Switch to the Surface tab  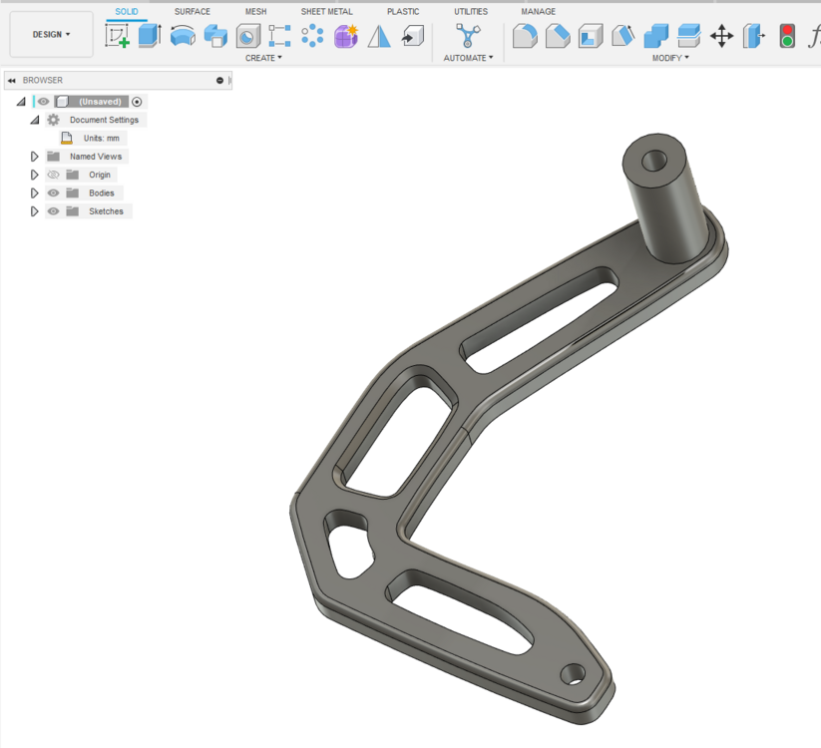click(x=192, y=11)
